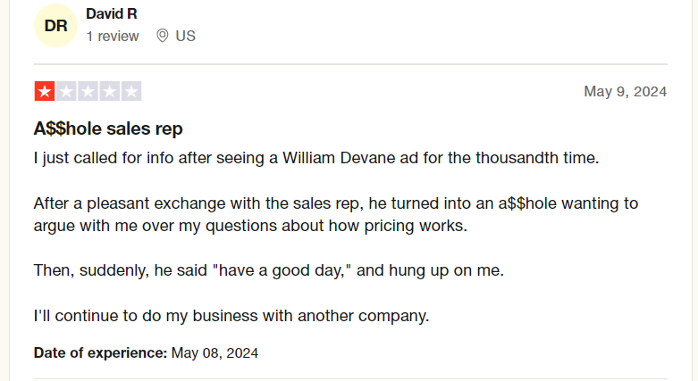
Task: Click the sentence starting 'I just called for info'
Action: (316, 158)
